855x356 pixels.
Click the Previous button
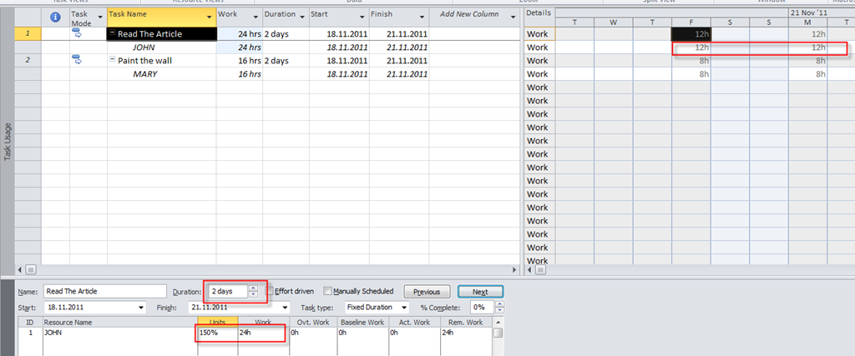point(427,292)
